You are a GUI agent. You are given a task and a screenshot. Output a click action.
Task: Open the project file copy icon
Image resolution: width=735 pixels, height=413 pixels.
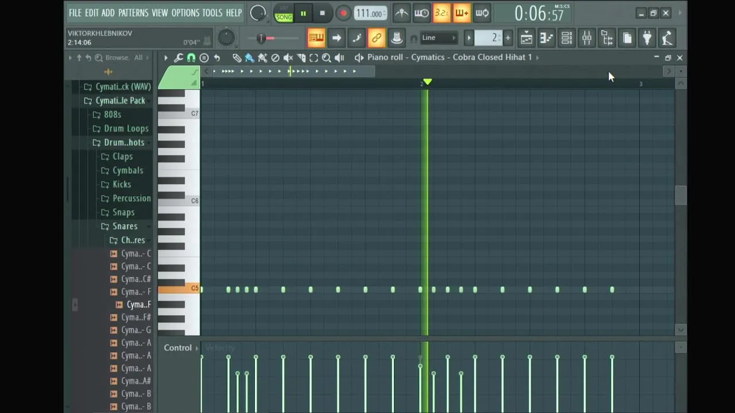(627, 38)
